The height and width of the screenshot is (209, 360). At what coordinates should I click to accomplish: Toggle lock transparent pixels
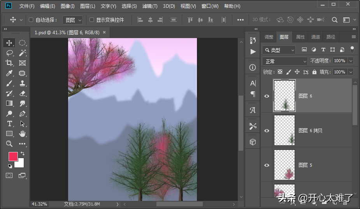click(280, 72)
